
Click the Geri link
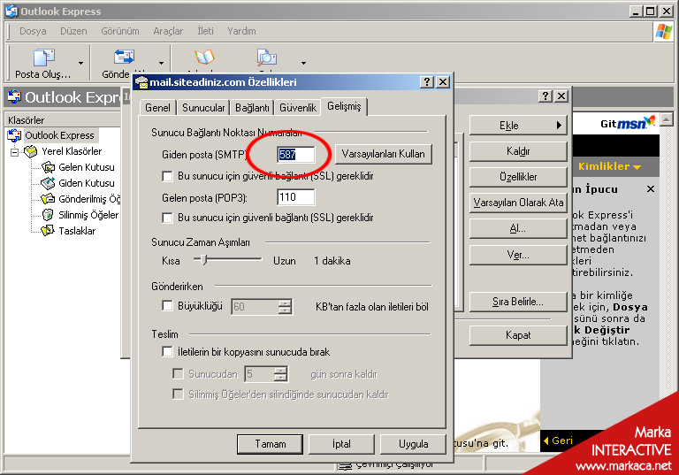click(558, 441)
